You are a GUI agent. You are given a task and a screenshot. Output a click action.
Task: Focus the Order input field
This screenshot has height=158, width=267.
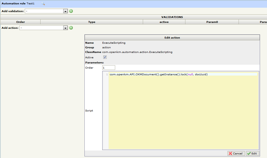pyautogui.click(x=108, y=68)
